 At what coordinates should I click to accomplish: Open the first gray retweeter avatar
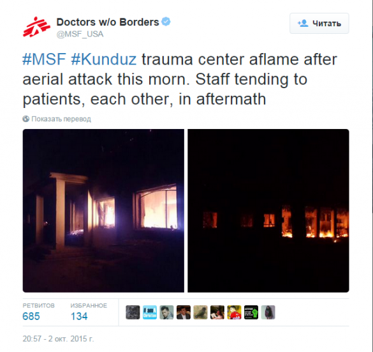pos(133,312)
